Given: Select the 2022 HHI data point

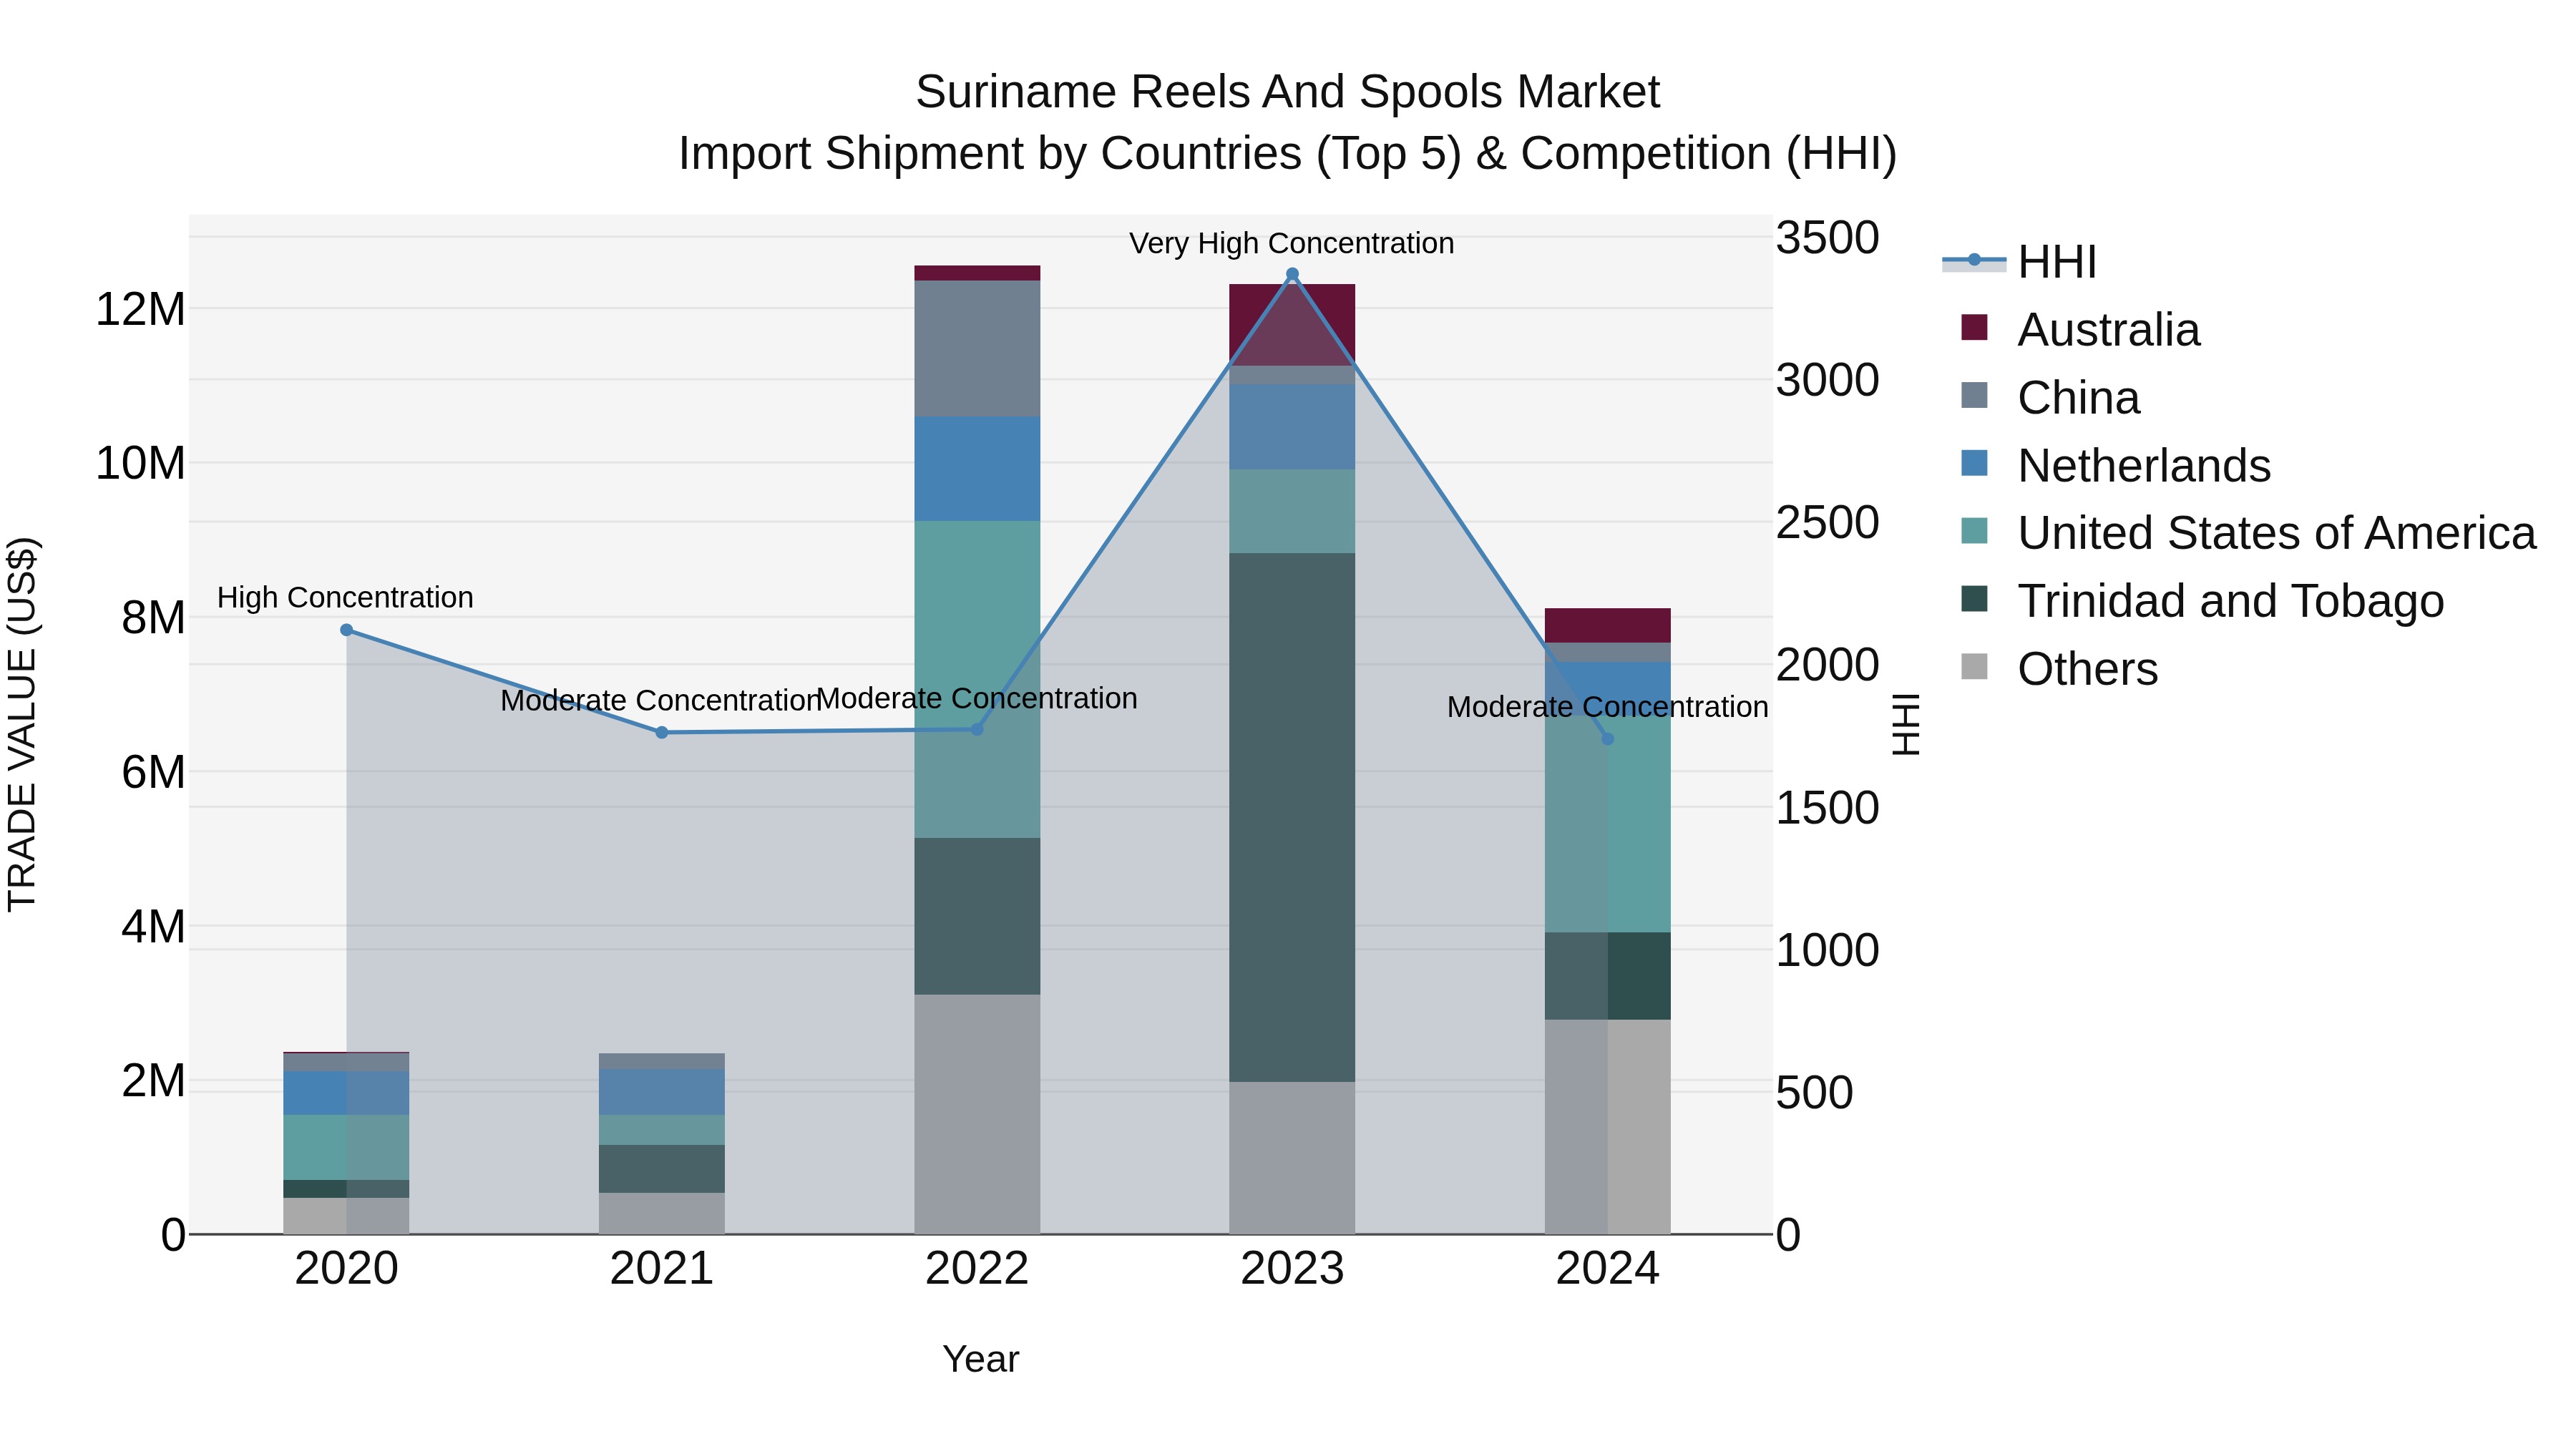Looking at the screenshot, I should click(x=977, y=729).
